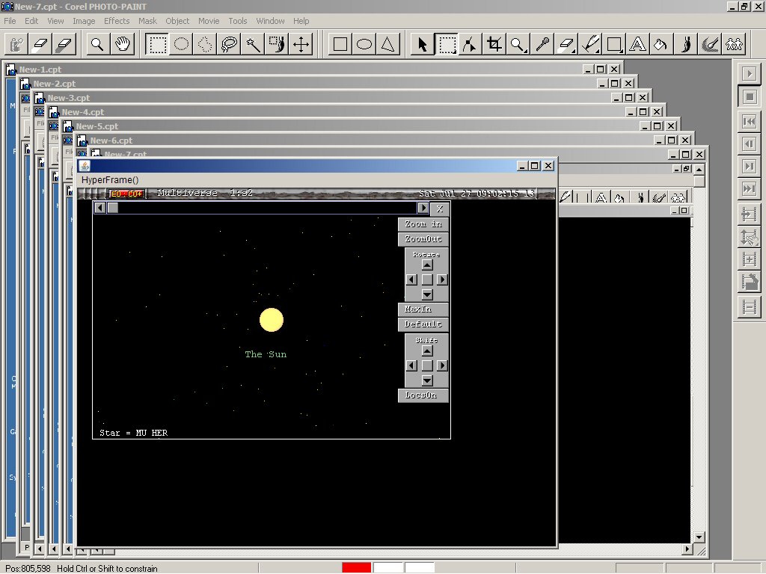Open the Effects menu

(x=117, y=21)
